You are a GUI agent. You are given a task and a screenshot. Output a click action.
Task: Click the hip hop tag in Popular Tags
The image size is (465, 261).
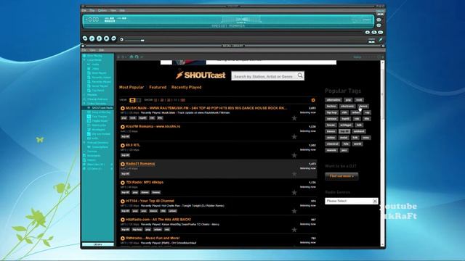332,112
